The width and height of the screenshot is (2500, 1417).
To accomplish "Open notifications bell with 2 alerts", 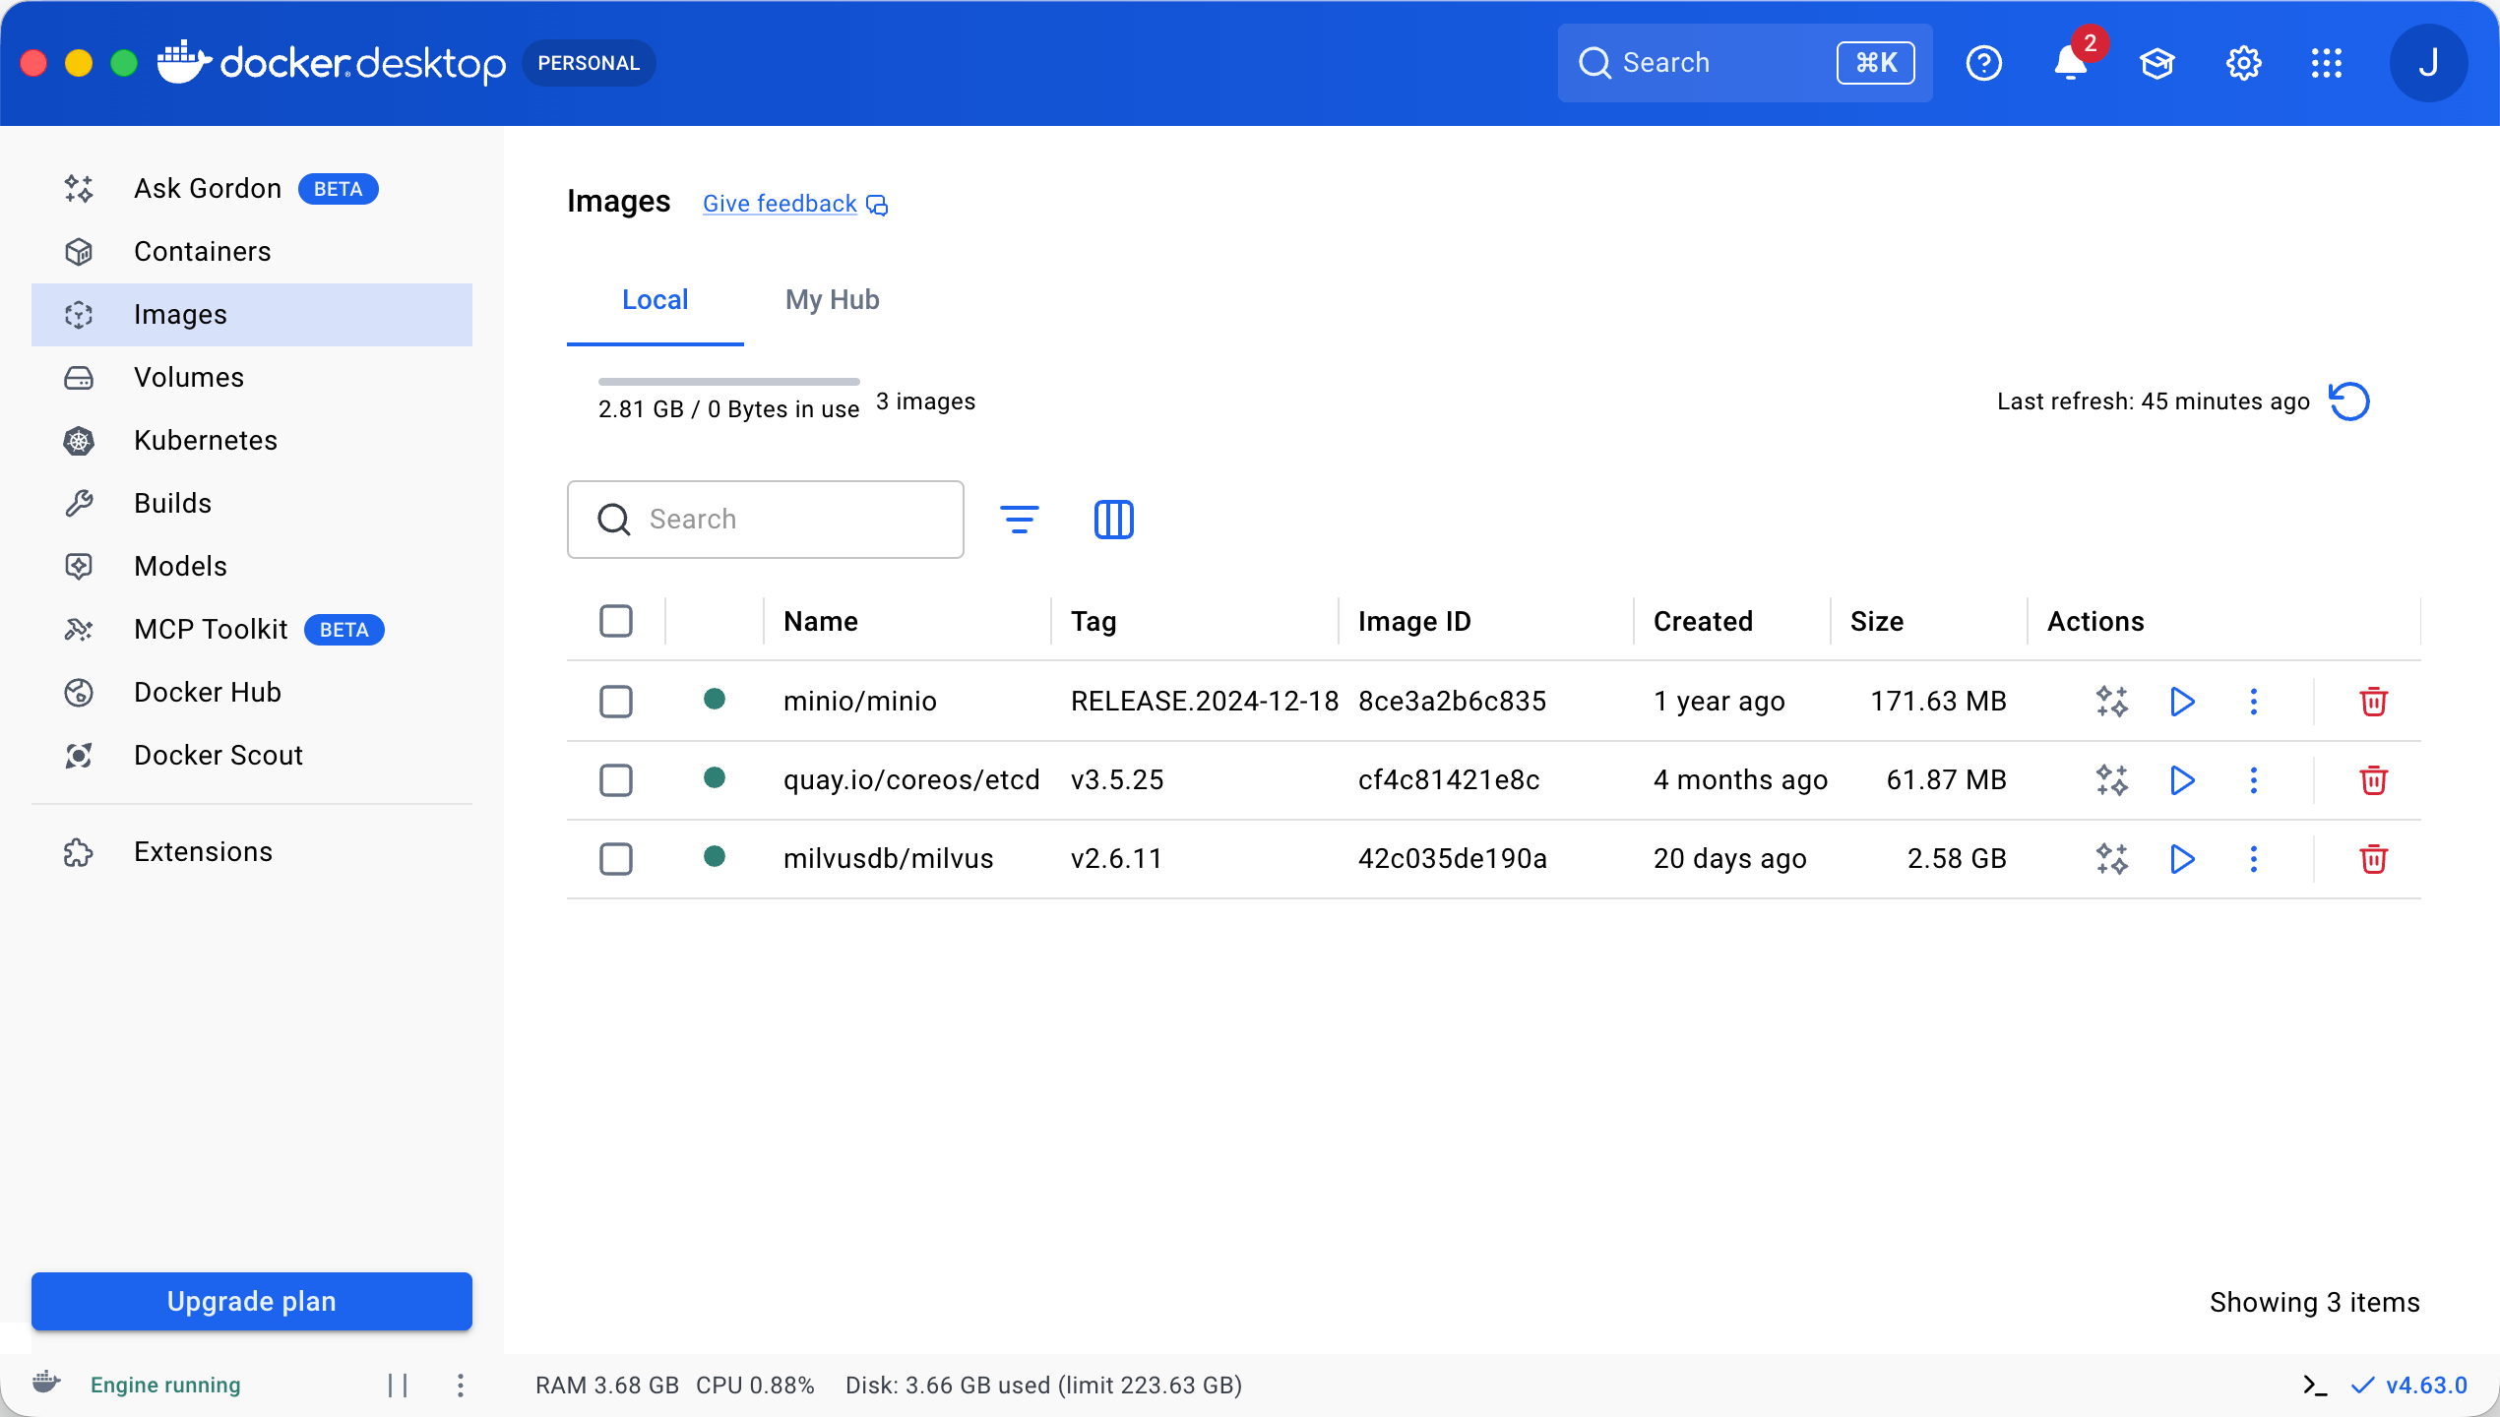I will click(2071, 63).
